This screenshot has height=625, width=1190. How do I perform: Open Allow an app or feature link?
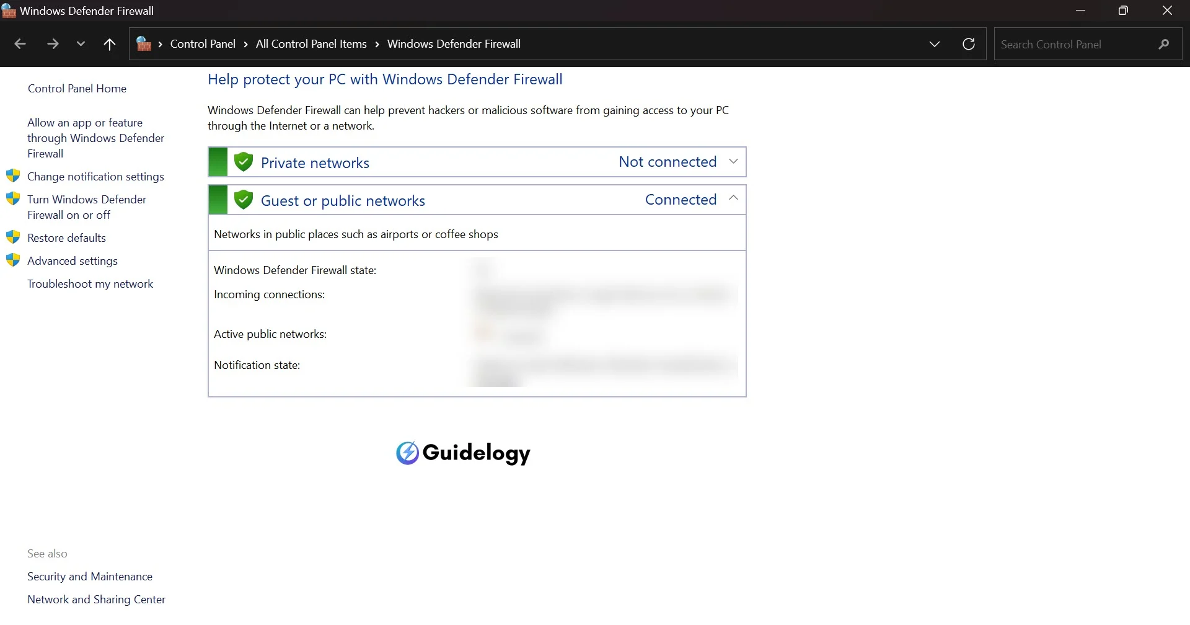coord(95,138)
